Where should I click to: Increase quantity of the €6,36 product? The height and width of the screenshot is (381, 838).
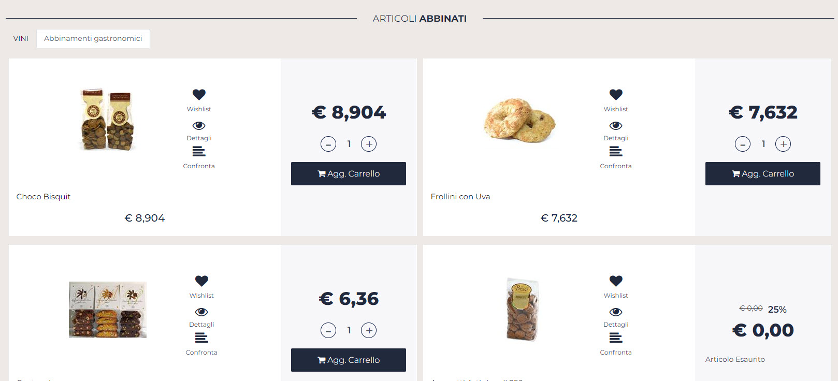tap(369, 330)
